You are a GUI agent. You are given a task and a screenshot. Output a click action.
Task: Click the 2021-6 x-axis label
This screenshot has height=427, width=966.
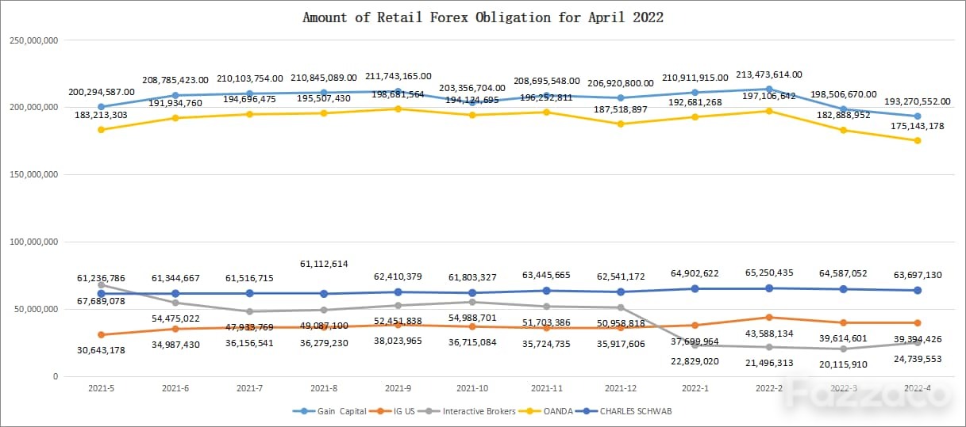pos(175,389)
